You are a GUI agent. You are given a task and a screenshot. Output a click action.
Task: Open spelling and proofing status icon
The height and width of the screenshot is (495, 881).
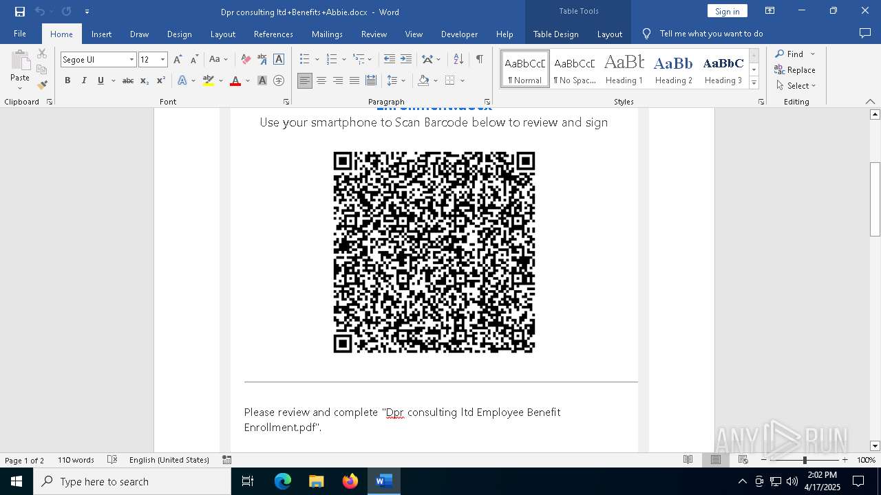coord(112,460)
